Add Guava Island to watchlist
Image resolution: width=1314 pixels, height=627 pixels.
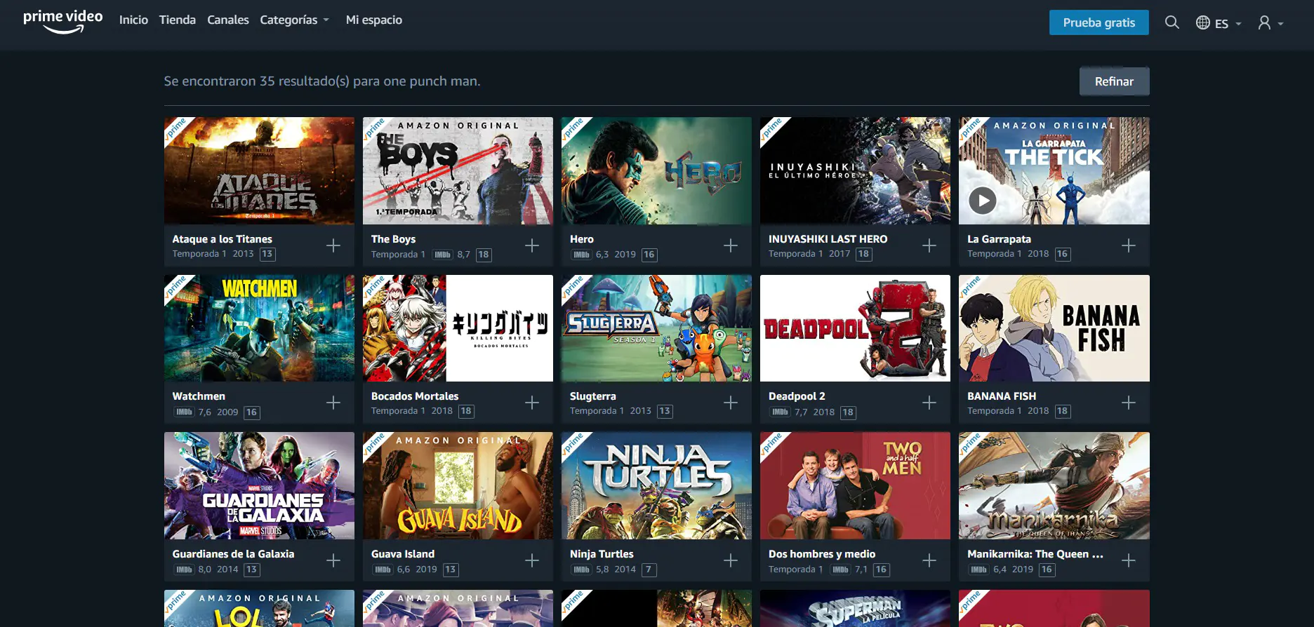pos(532,560)
